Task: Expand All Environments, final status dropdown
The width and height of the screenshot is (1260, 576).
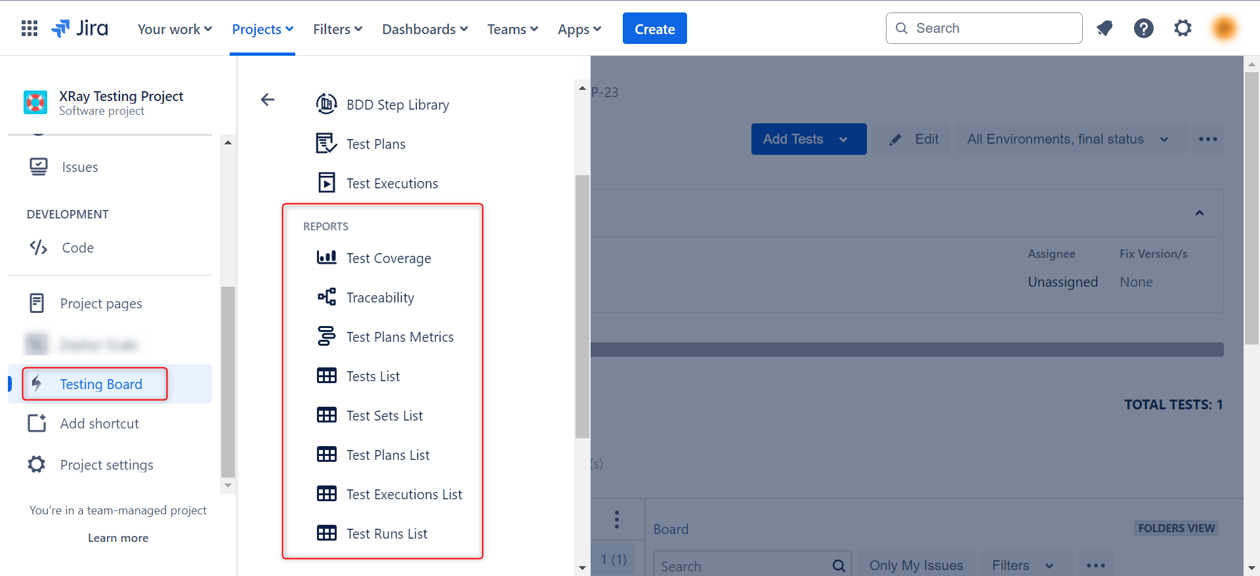Action: pyautogui.click(x=1067, y=139)
